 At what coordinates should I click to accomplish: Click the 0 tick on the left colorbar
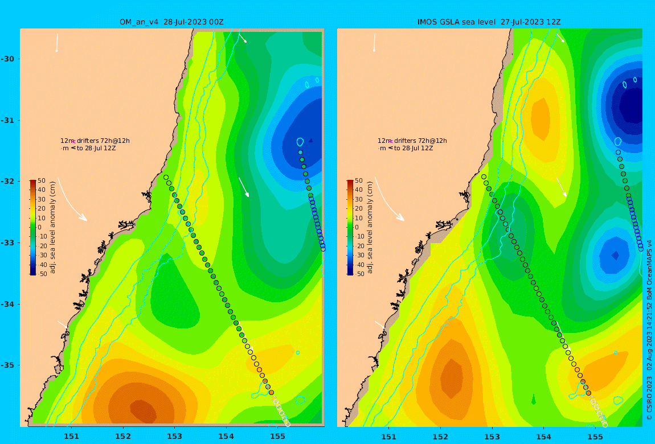(x=40, y=228)
